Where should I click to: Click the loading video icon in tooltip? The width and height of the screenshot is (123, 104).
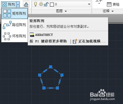pos(75,41)
